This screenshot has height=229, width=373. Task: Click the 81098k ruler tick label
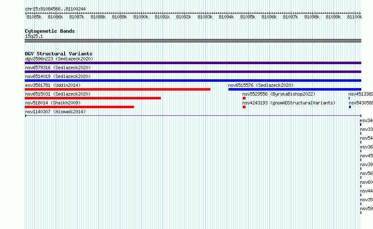(x=312, y=17)
